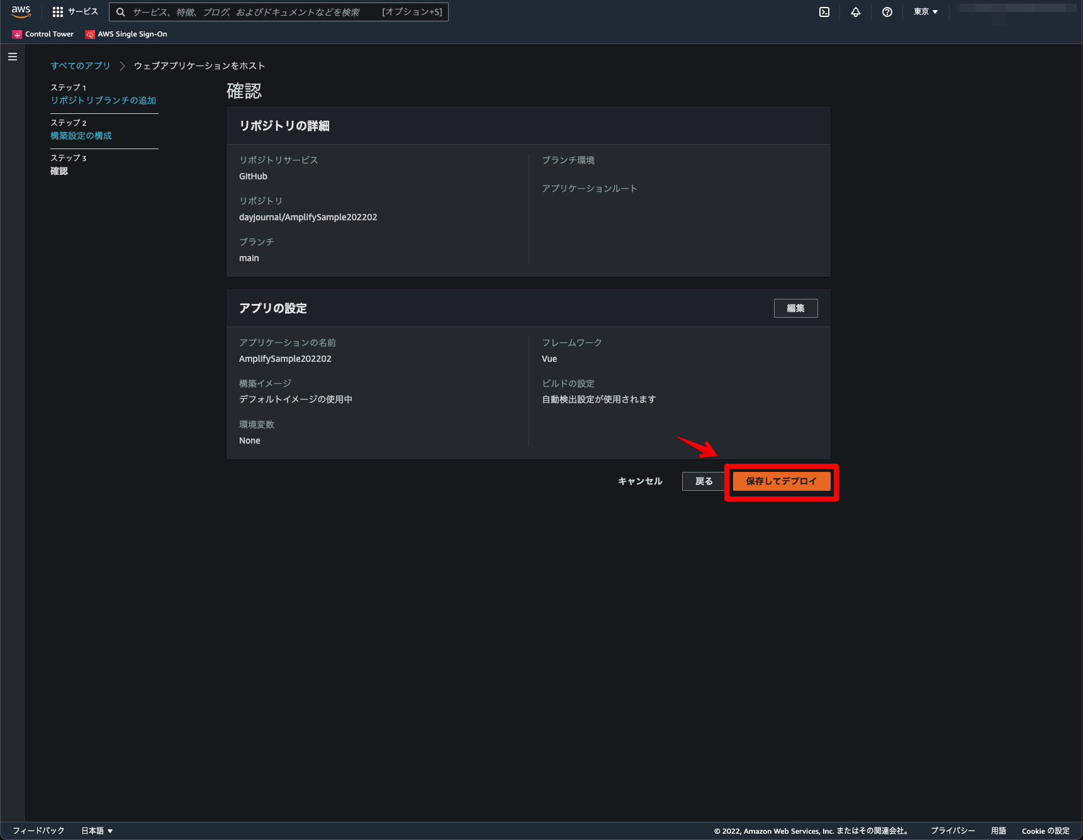Click the アプリケーションルート label

pos(590,189)
